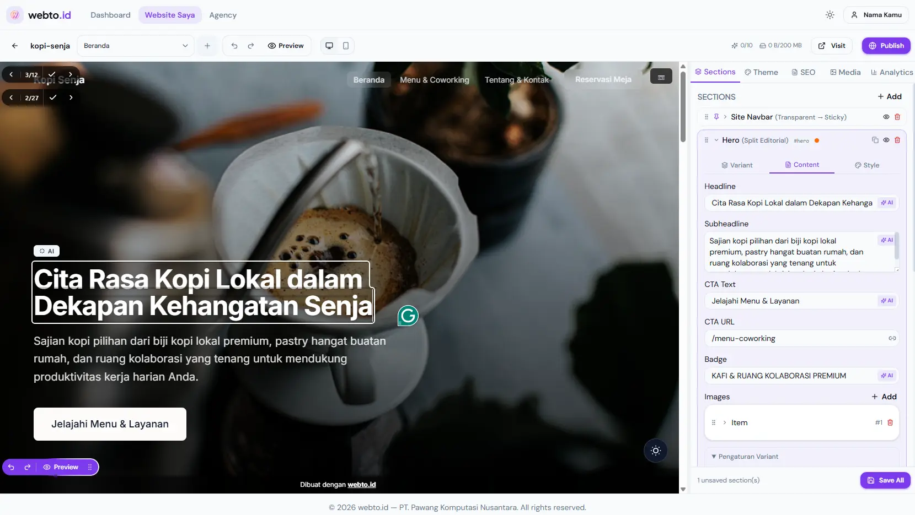Click previous arrow on 3/12 variant pager
915x515 pixels.
tap(11, 74)
